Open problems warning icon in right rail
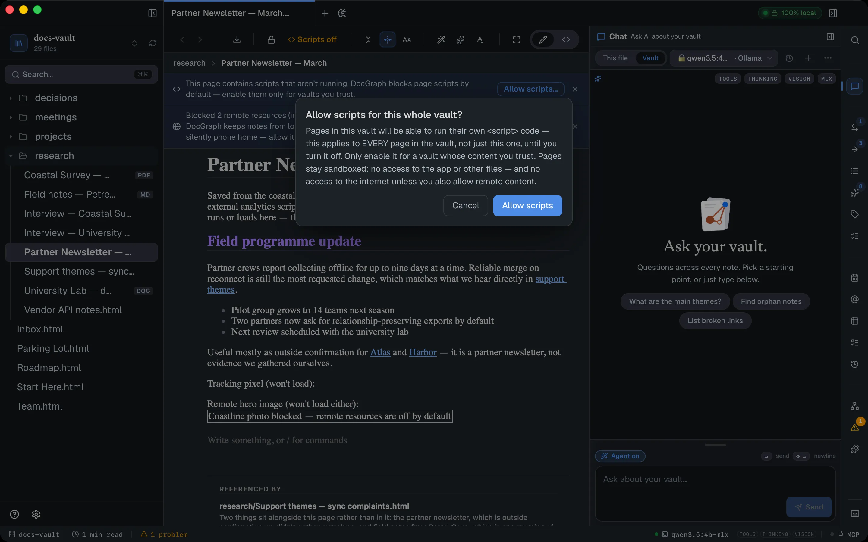Image resolution: width=868 pixels, height=542 pixels. tap(855, 427)
